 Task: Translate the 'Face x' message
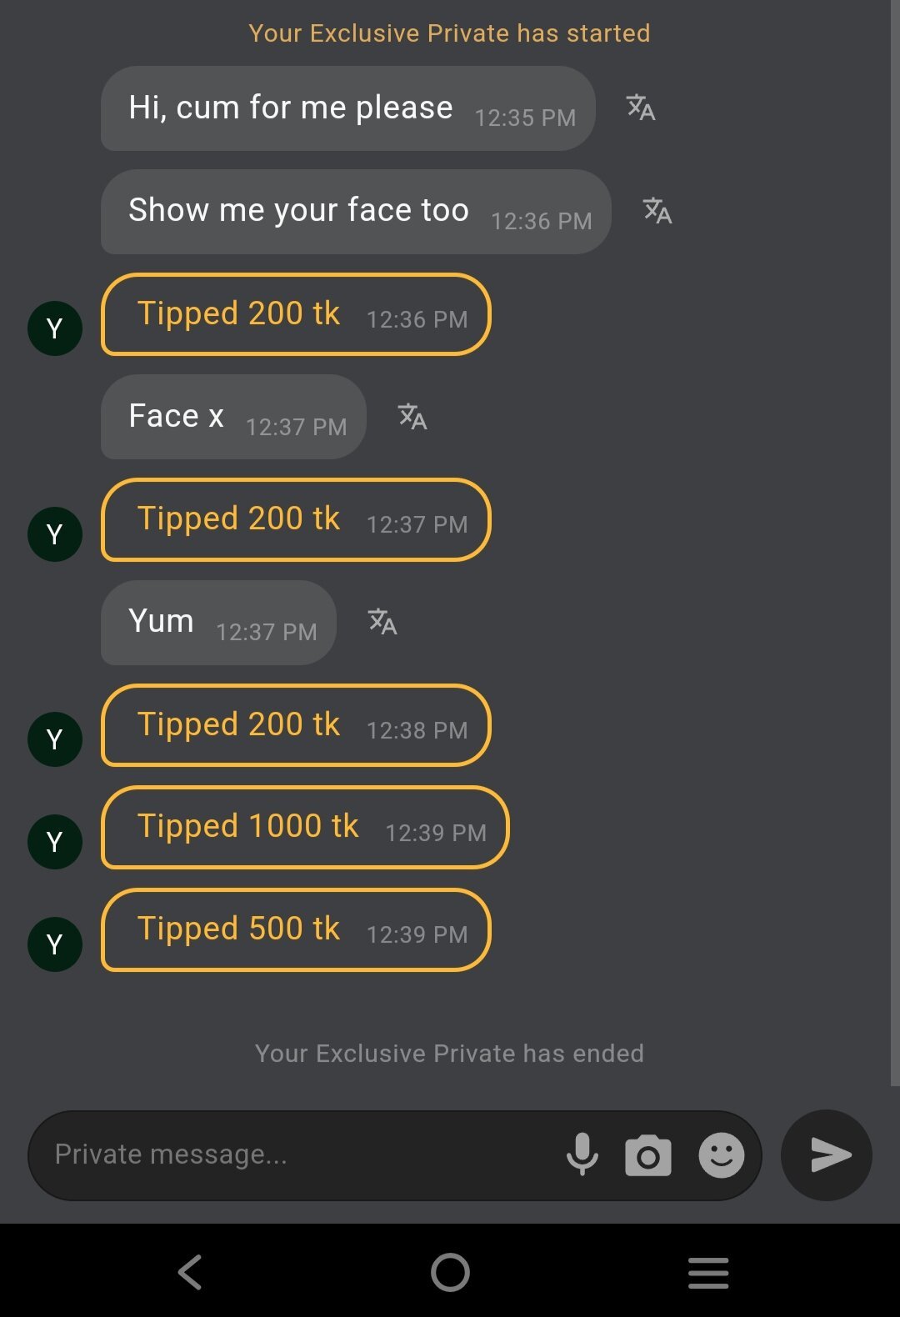tap(412, 416)
